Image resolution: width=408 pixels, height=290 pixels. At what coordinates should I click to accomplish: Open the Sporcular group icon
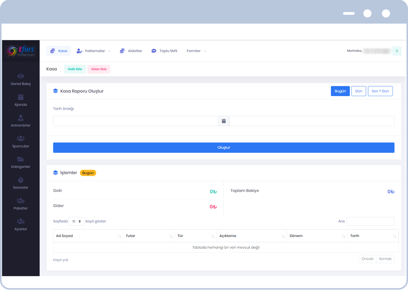(x=20, y=138)
